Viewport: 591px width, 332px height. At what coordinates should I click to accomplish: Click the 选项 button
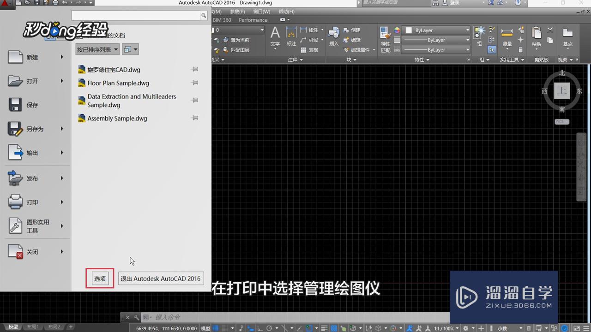pos(100,279)
